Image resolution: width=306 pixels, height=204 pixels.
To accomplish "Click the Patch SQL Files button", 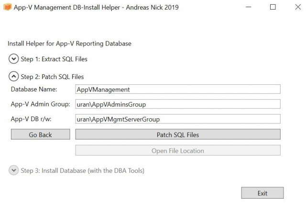I will [x=178, y=135].
